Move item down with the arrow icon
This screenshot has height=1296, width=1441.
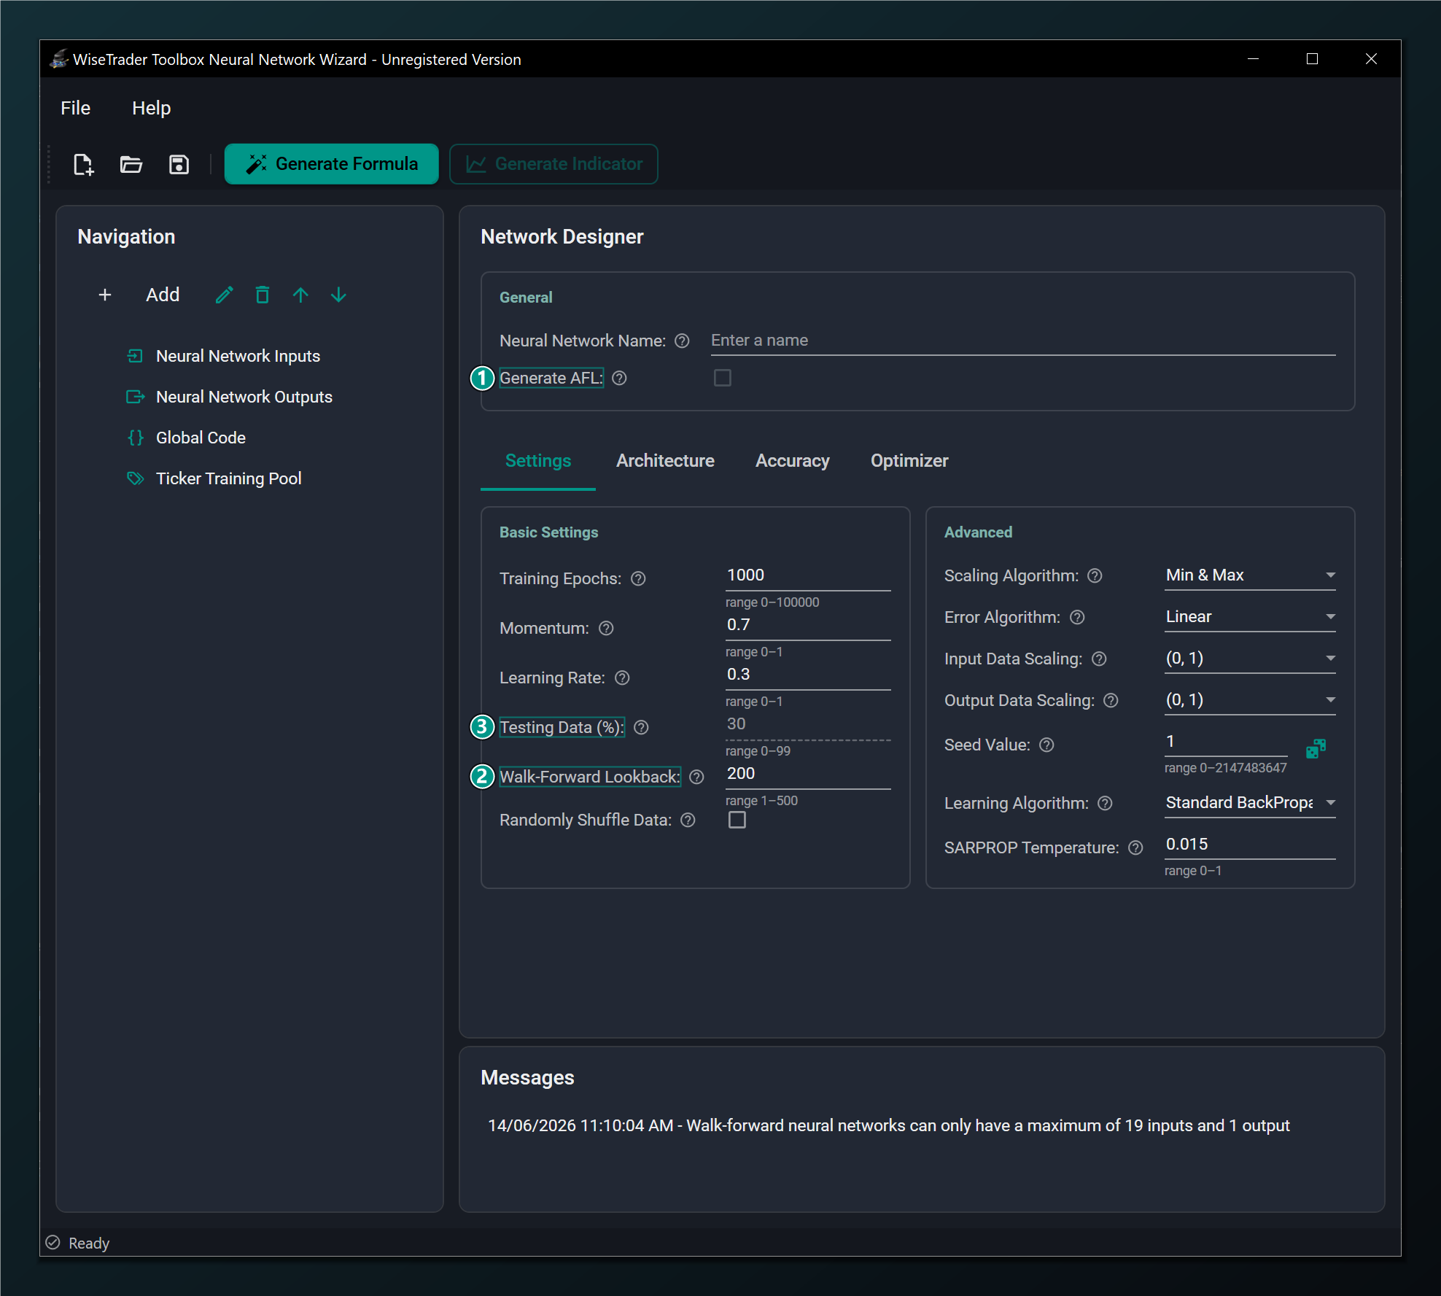click(338, 295)
